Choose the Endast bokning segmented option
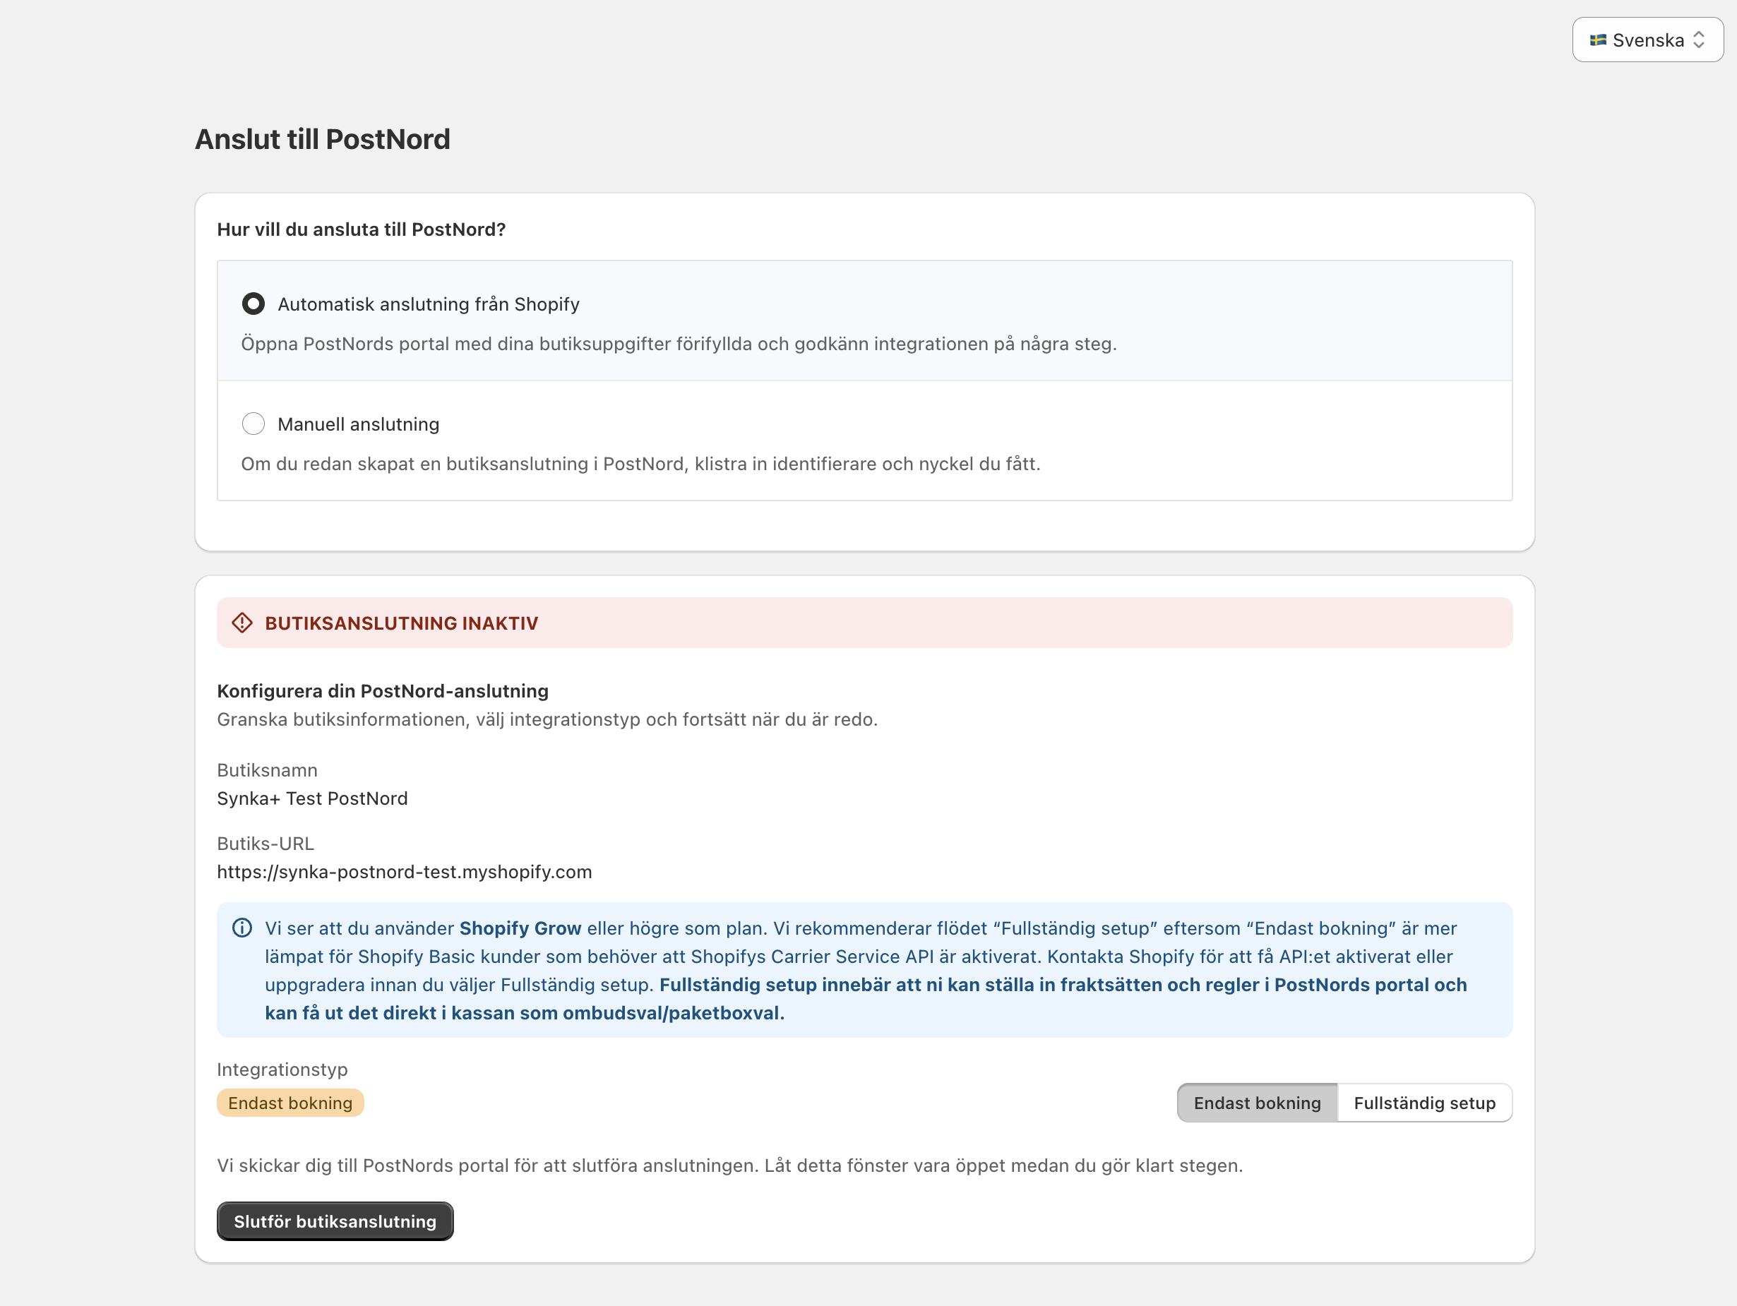1737x1306 pixels. tap(1256, 1103)
